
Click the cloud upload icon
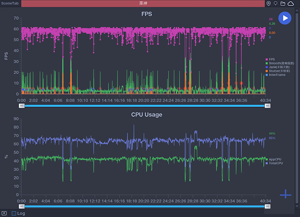(291, 3)
